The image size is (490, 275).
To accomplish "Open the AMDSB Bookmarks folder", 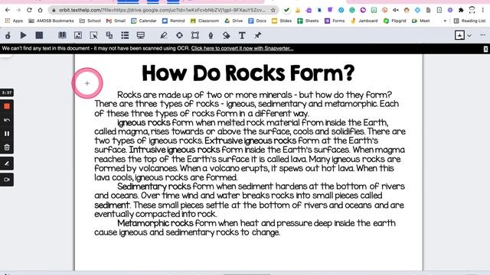I will click(51, 21).
